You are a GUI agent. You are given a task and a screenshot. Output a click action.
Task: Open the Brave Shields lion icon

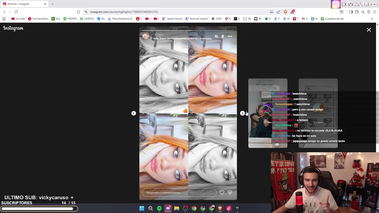click(285, 12)
